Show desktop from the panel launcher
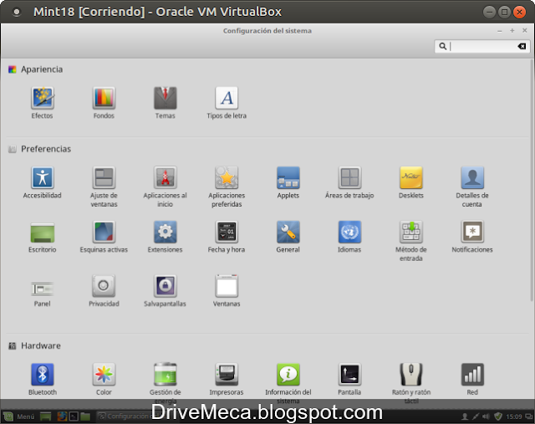Image resolution: width=535 pixels, height=424 pixels. pyautogui.click(x=45, y=416)
